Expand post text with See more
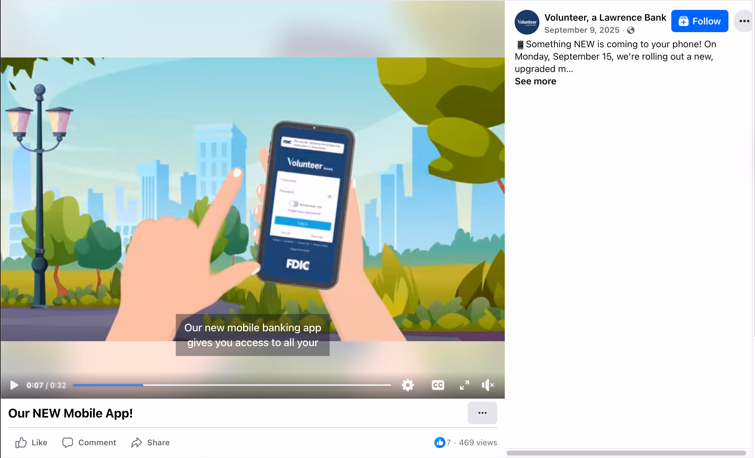This screenshot has width=755, height=458. pos(535,81)
